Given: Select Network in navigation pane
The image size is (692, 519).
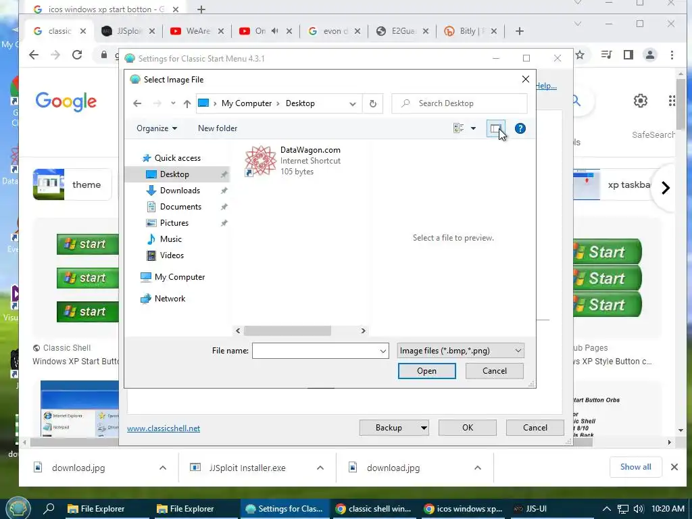Looking at the screenshot, I should point(170,299).
